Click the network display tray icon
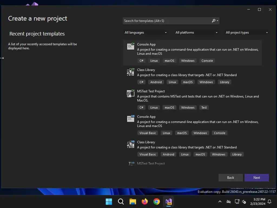This screenshot has height=208, width=277. [x=237, y=201]
